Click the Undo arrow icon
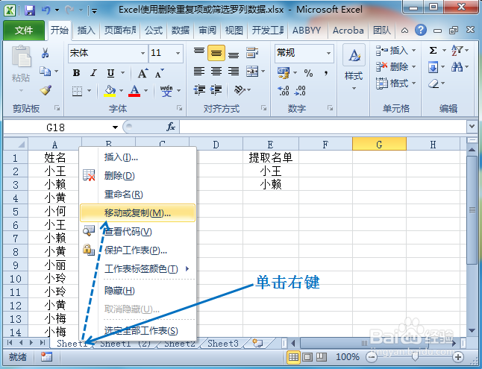Viewport: 482px width, 369px height. click(x=46, y=10)
